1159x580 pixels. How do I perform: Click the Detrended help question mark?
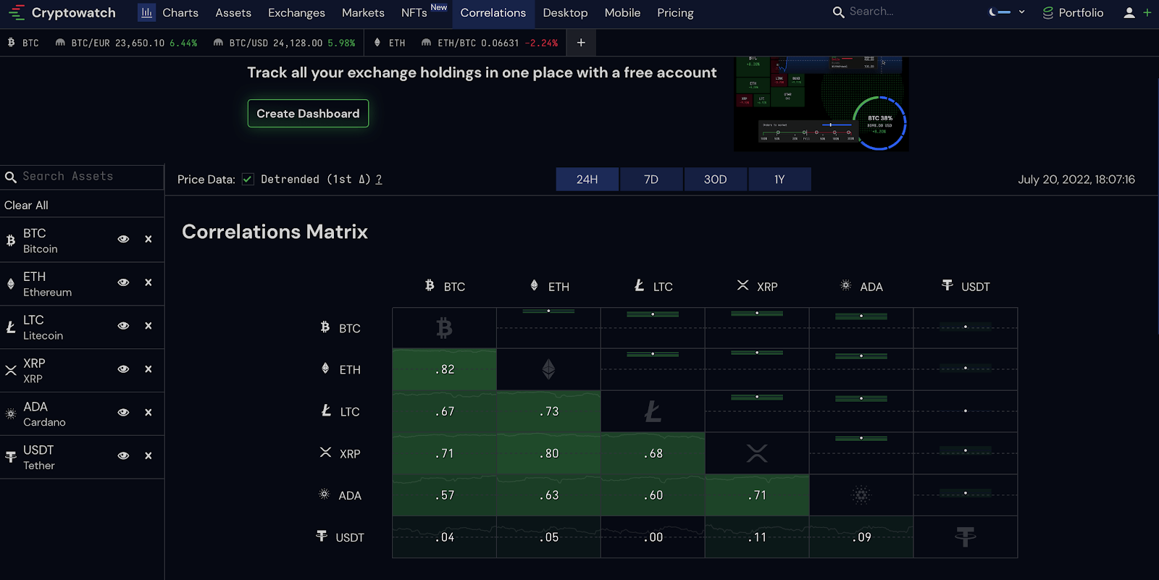pos(379,180)
